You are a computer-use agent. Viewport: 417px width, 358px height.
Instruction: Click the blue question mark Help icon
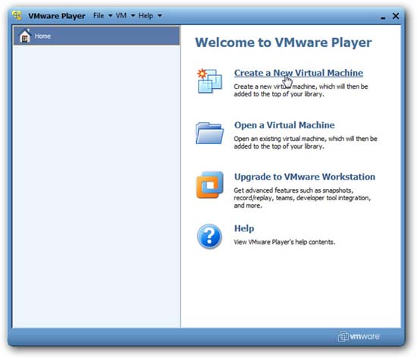click(209, 236)
